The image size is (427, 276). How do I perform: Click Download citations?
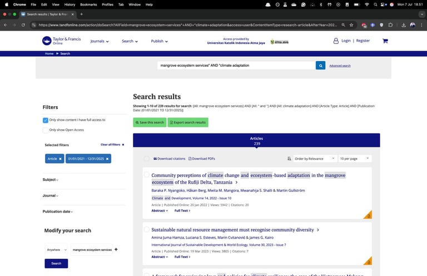coord(170,159)
